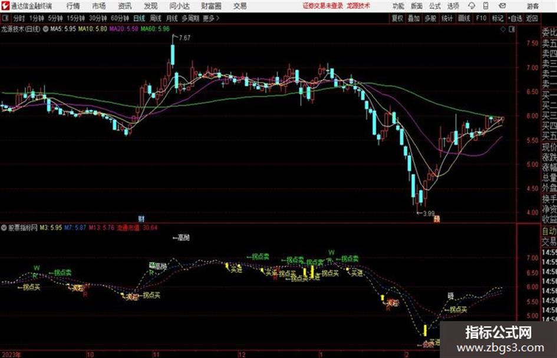The width and height of the screenshot is (557, 358).
Task: Click the 2023年 date label on axis
Action: [x=11, y=354]
